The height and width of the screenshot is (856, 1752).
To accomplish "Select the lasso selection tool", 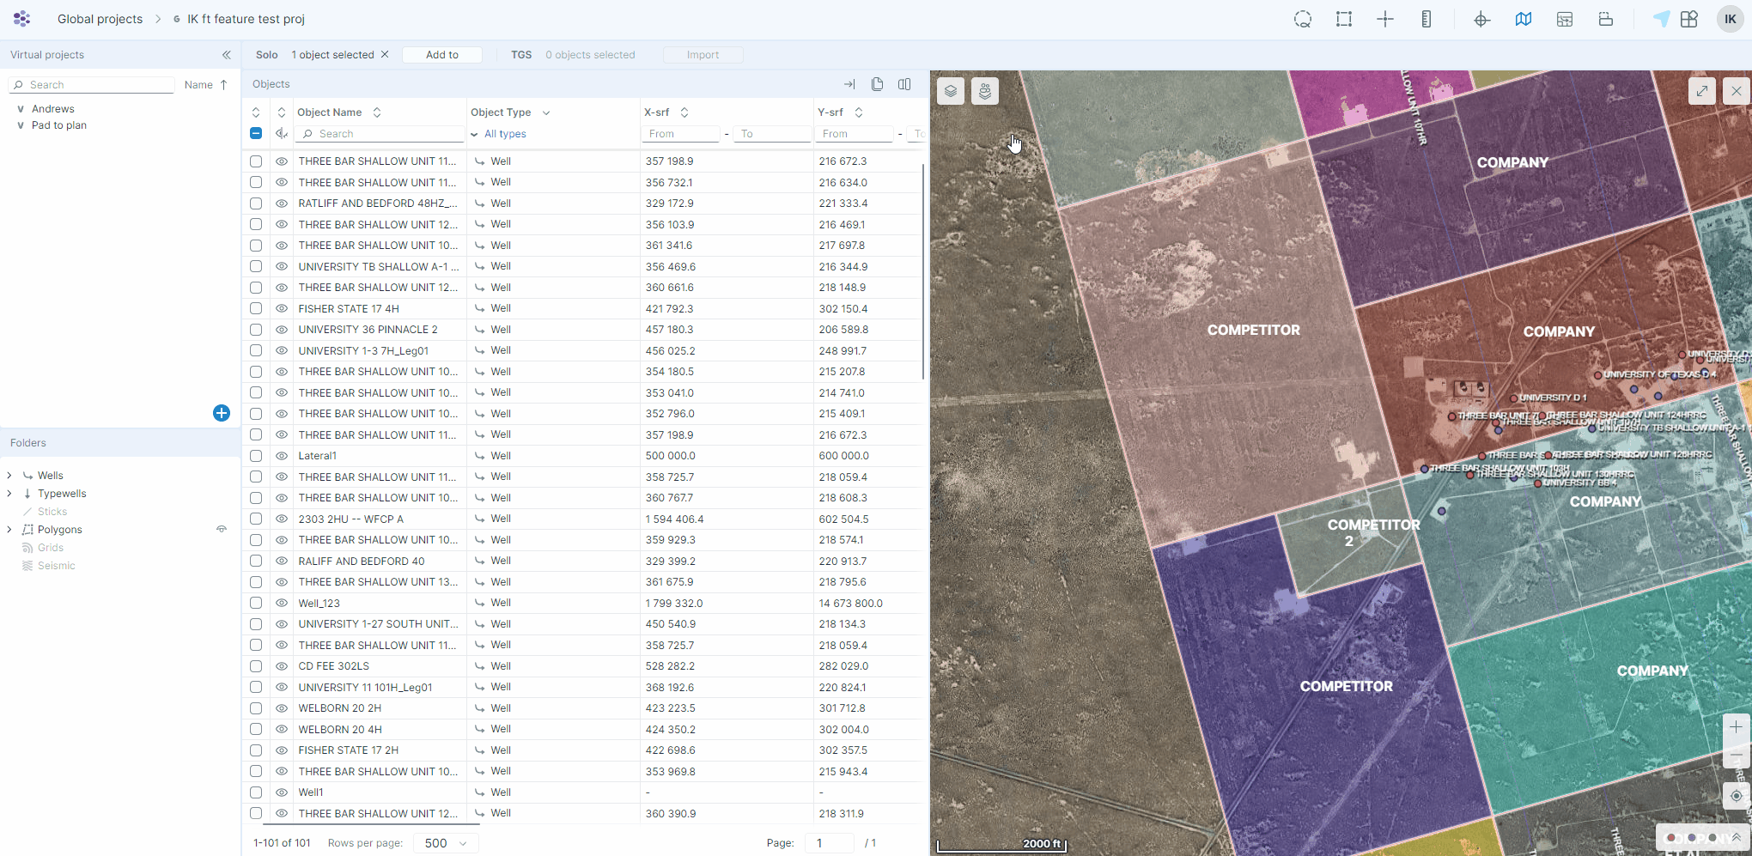I will click(x=1303, y=19).
